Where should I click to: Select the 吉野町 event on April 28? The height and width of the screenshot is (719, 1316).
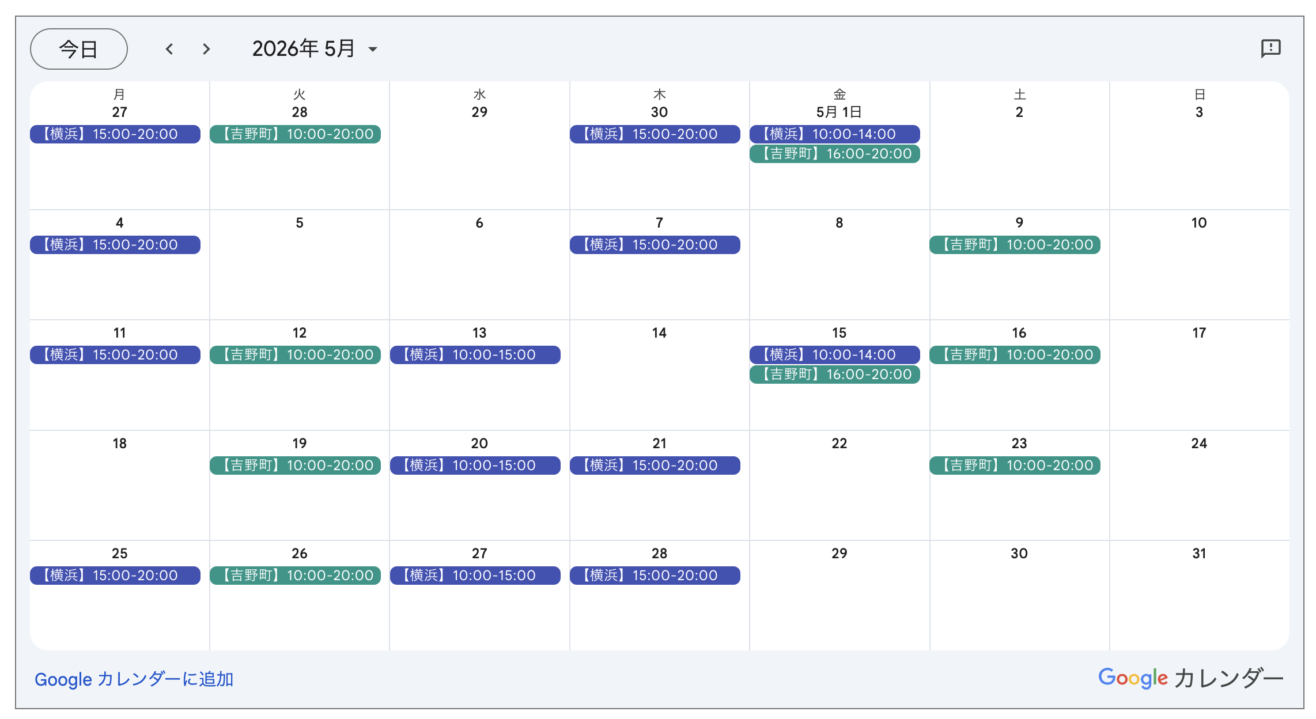[x=295, y=134]
